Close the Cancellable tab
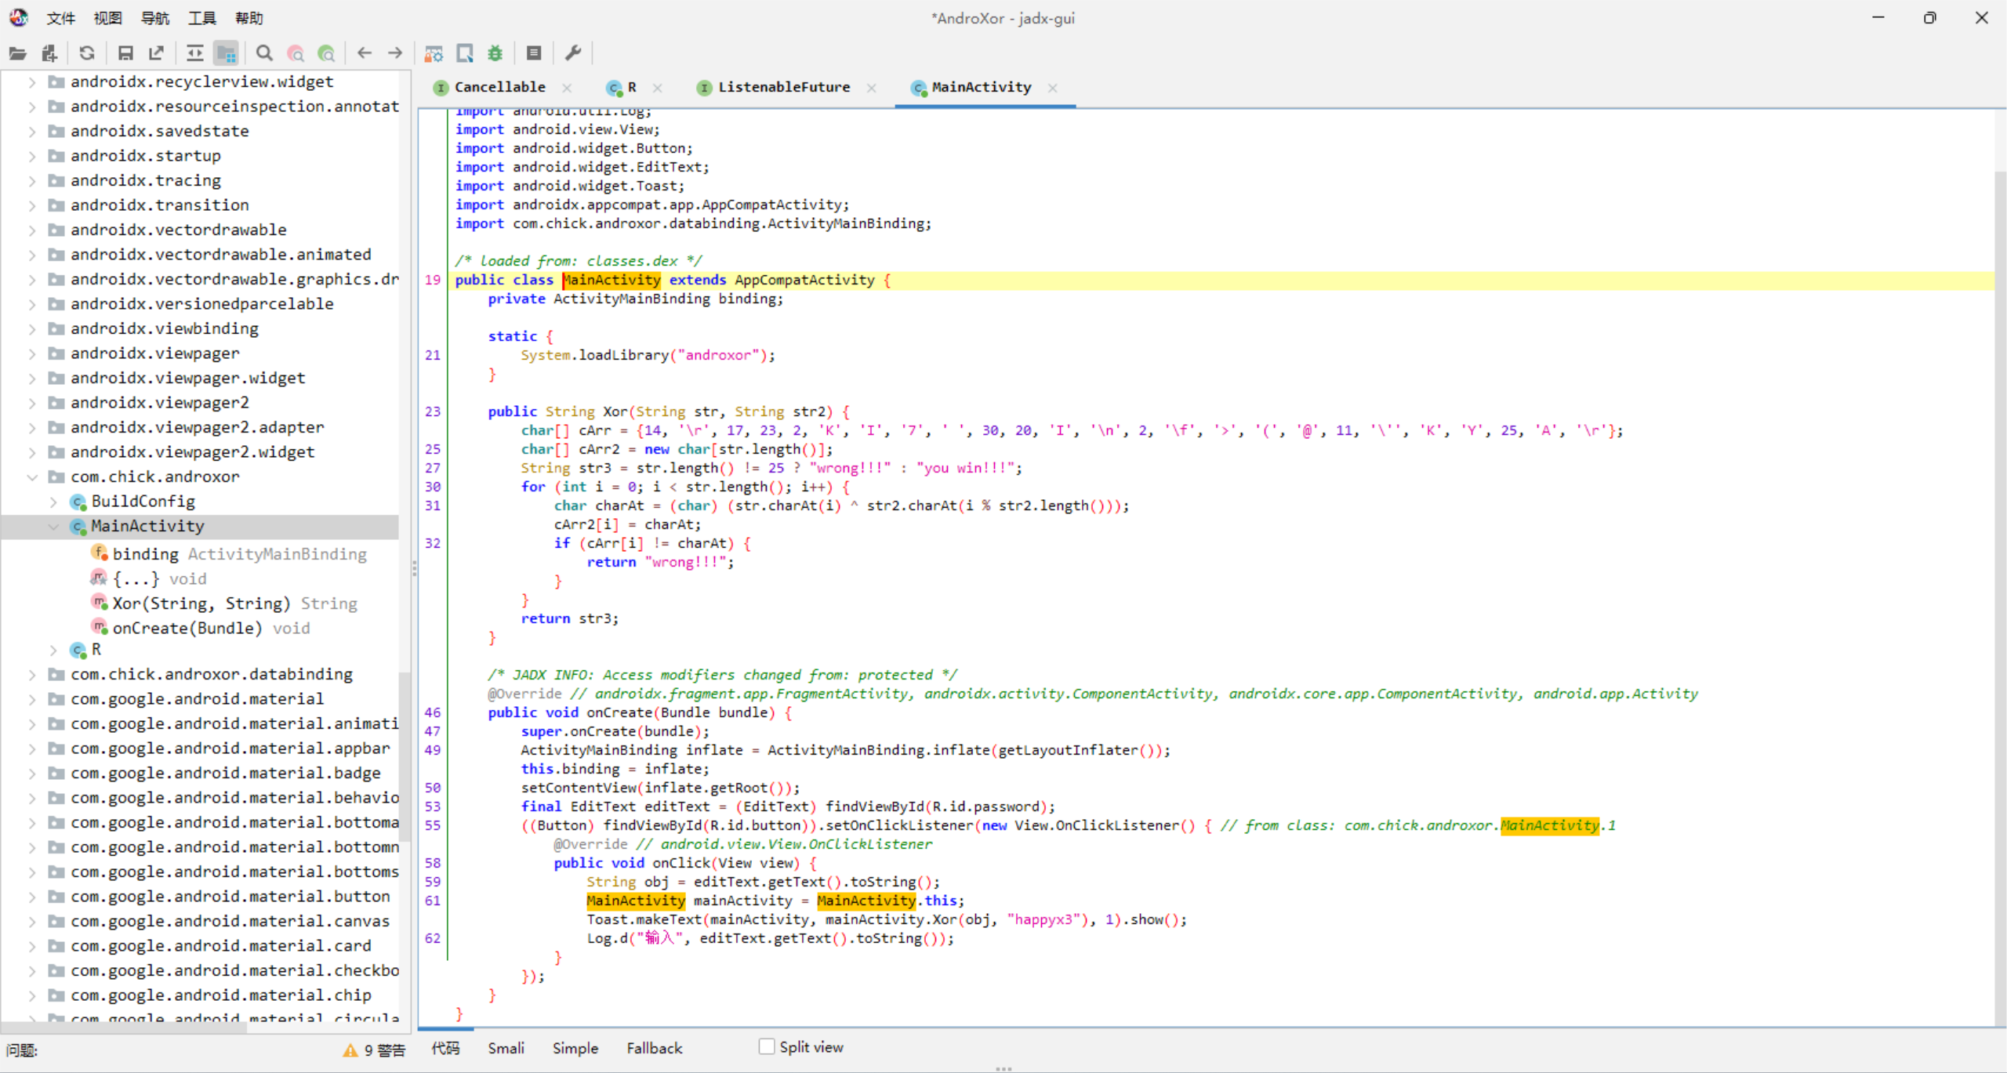This screenshot has width=2007, height=1073. tap(567, 88)
